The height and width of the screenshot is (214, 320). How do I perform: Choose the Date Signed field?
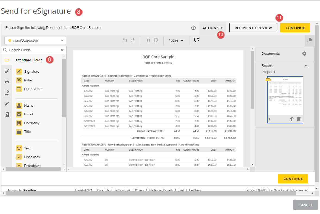[30, 89]
